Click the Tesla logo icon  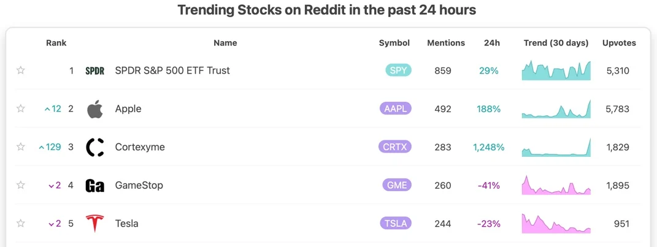point(94,224)
